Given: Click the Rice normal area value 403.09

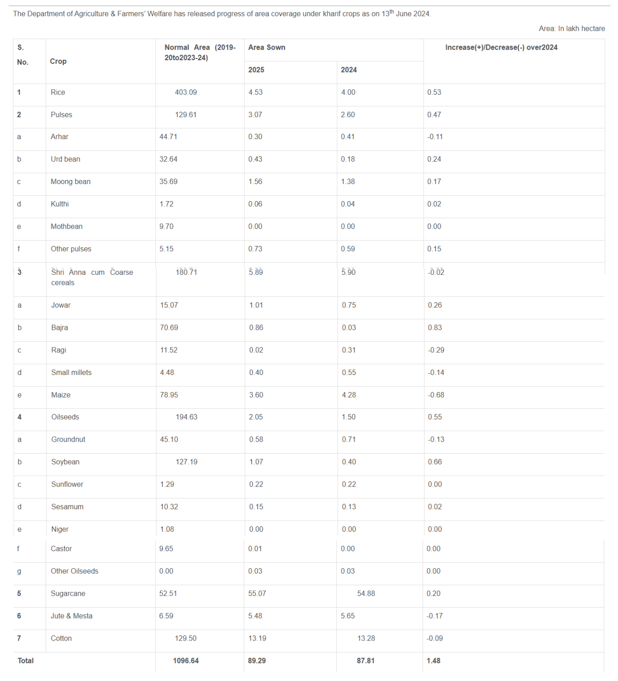Looking at the screenshot, I should pyautogui.click(x=186, y=92).
